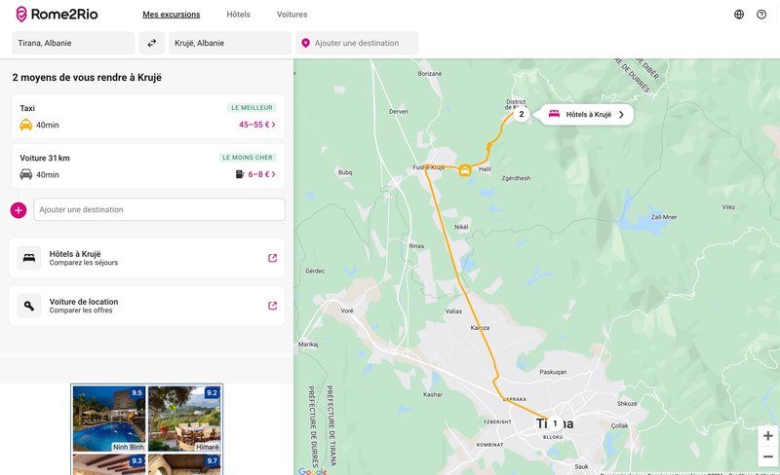Open hotel thumbnail rated 9.3

tap(109, 464)
